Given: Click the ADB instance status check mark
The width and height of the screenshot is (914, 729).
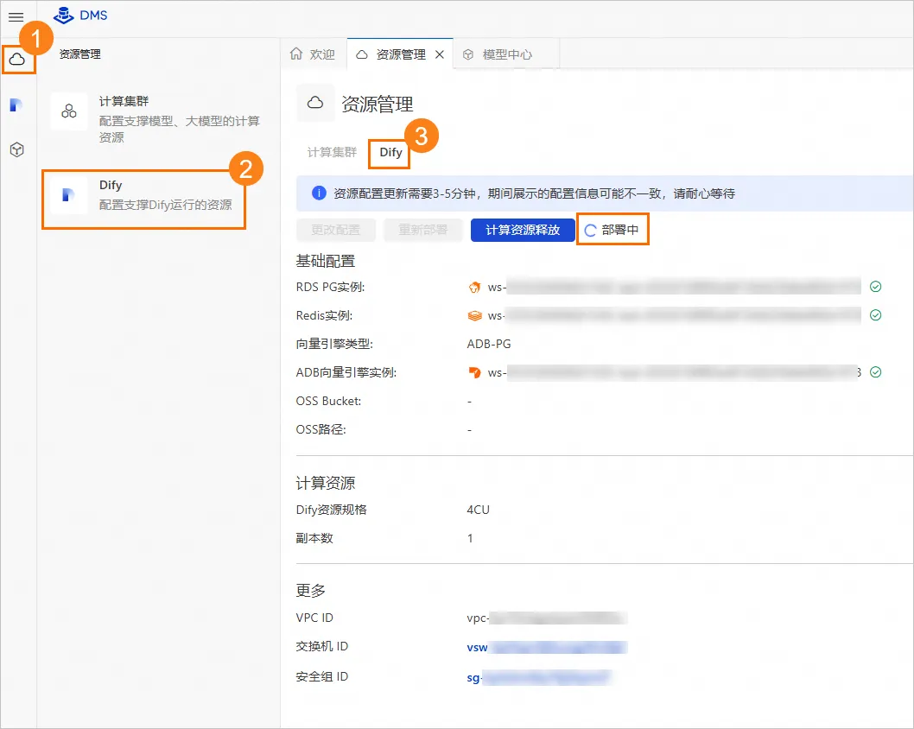Looking at the screenshot, I should click(875, 371).
